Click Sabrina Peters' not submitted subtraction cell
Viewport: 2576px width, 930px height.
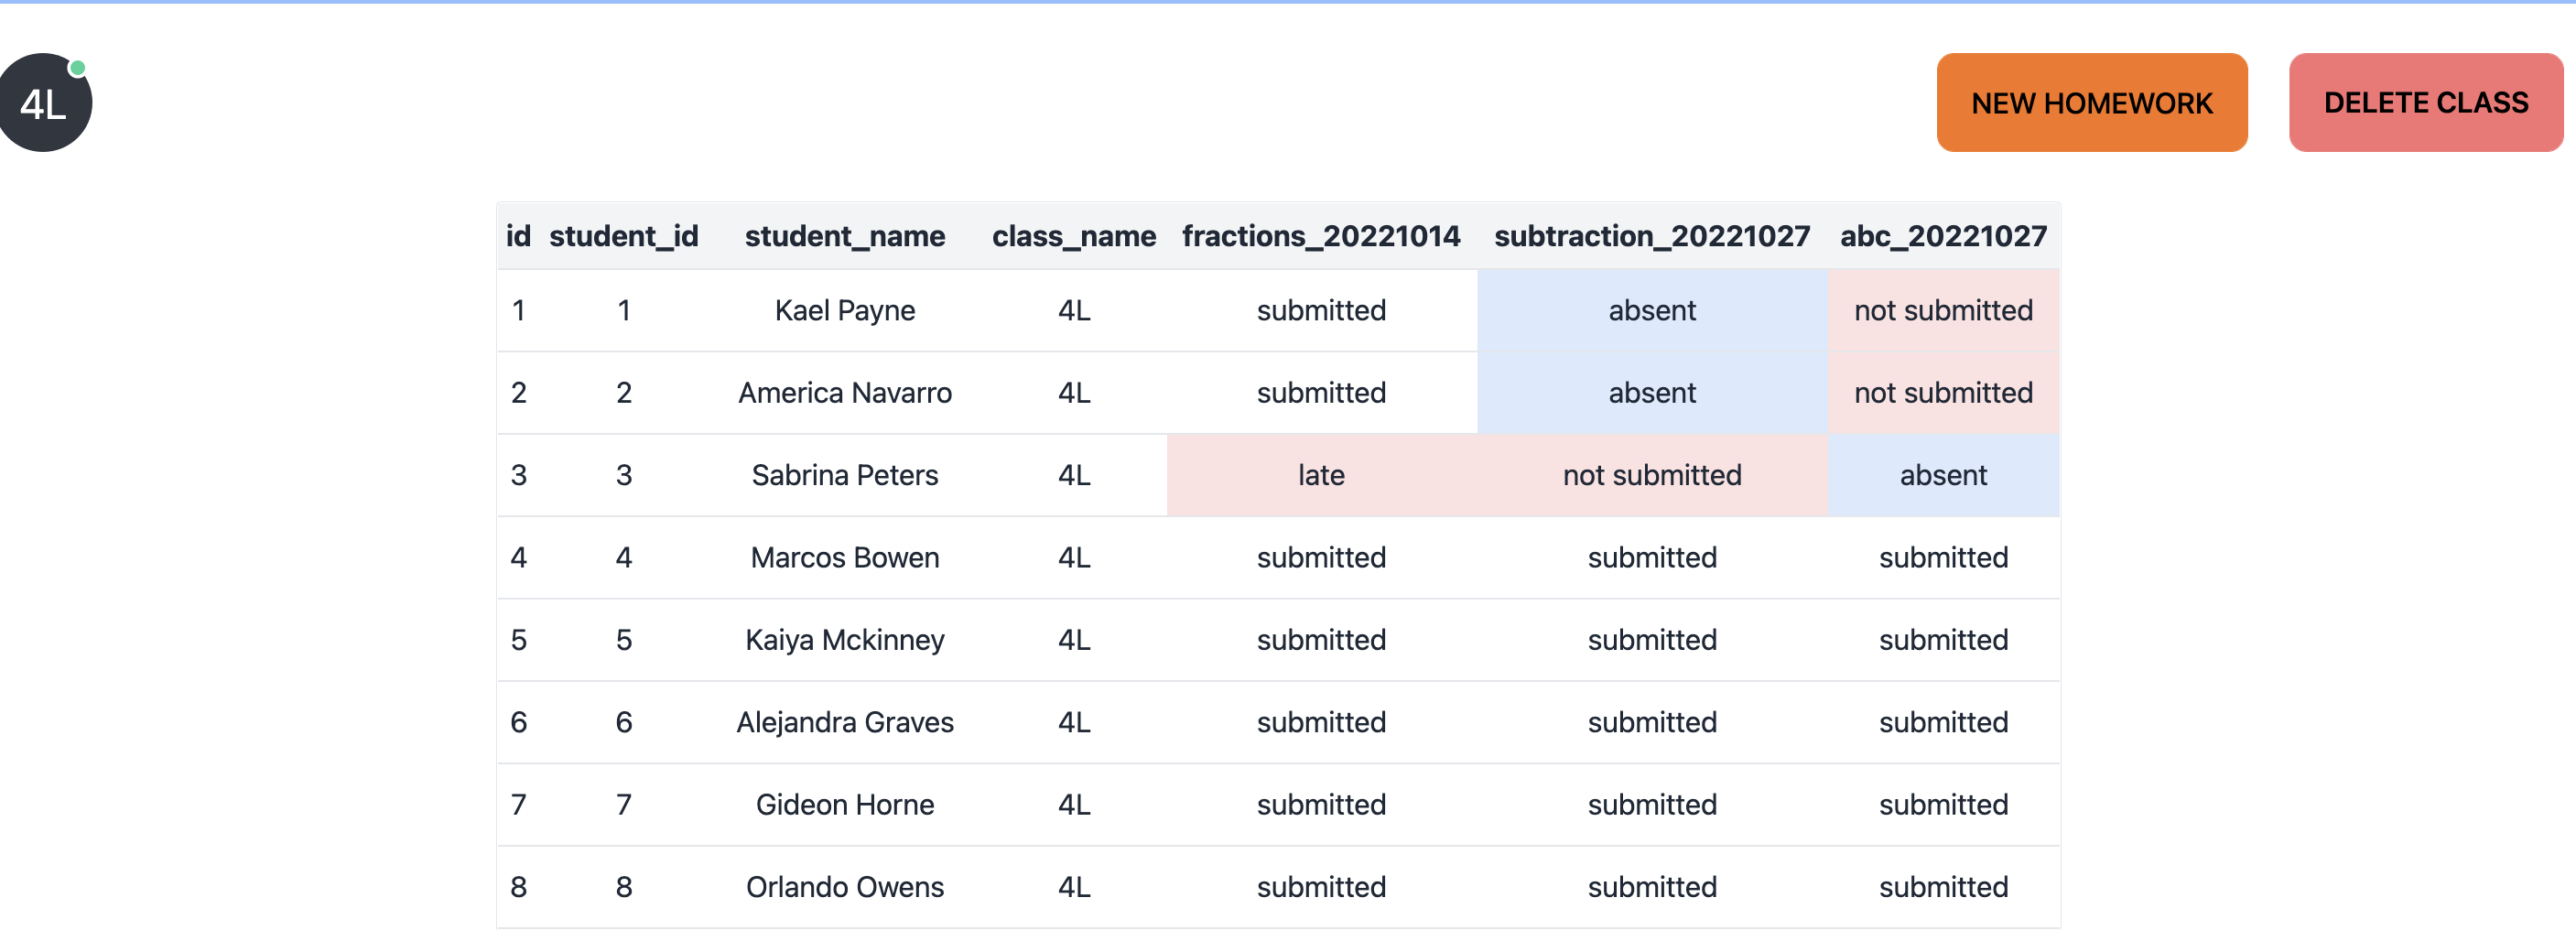(1651, 475)
